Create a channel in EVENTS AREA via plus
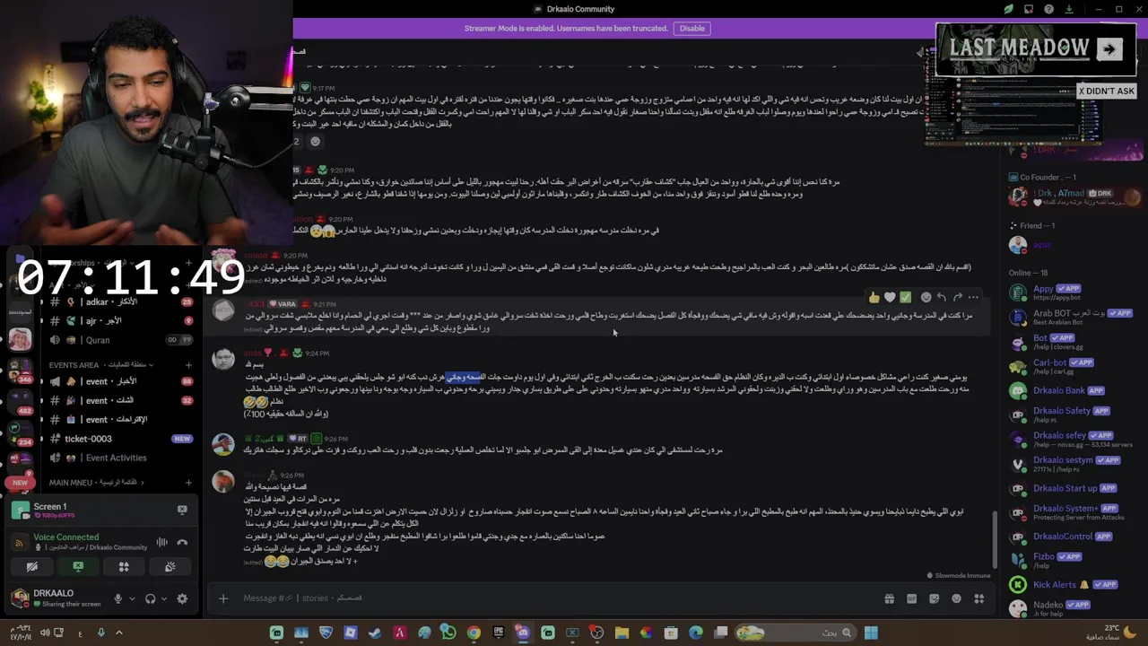 click(x=188, y=365)
